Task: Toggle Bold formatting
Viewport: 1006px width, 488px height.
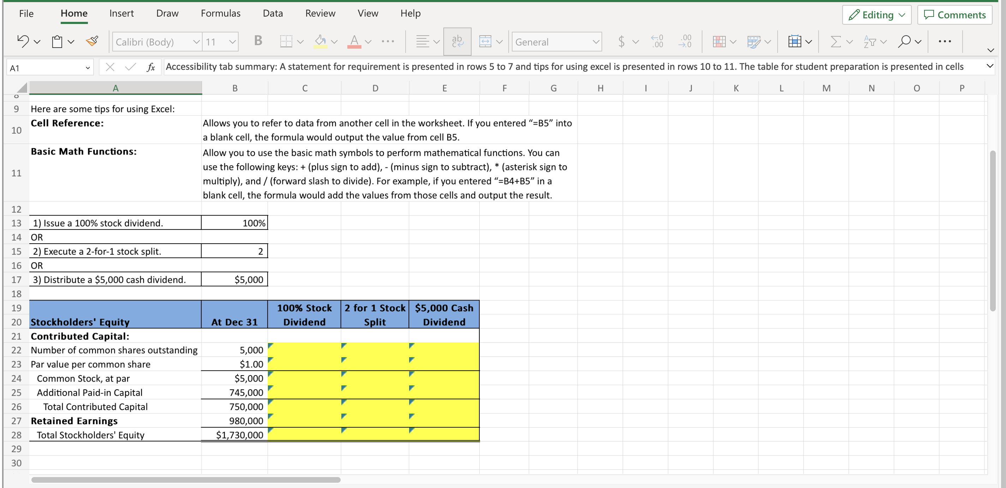Action: (x=258, y=41)
